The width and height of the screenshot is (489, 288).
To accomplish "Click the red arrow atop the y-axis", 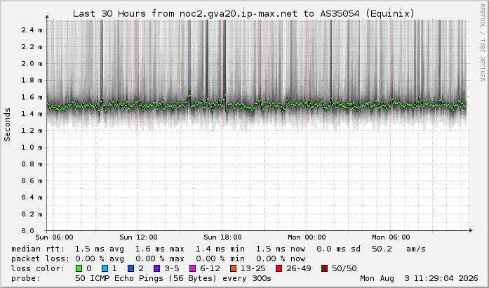I will coord(47,17).
